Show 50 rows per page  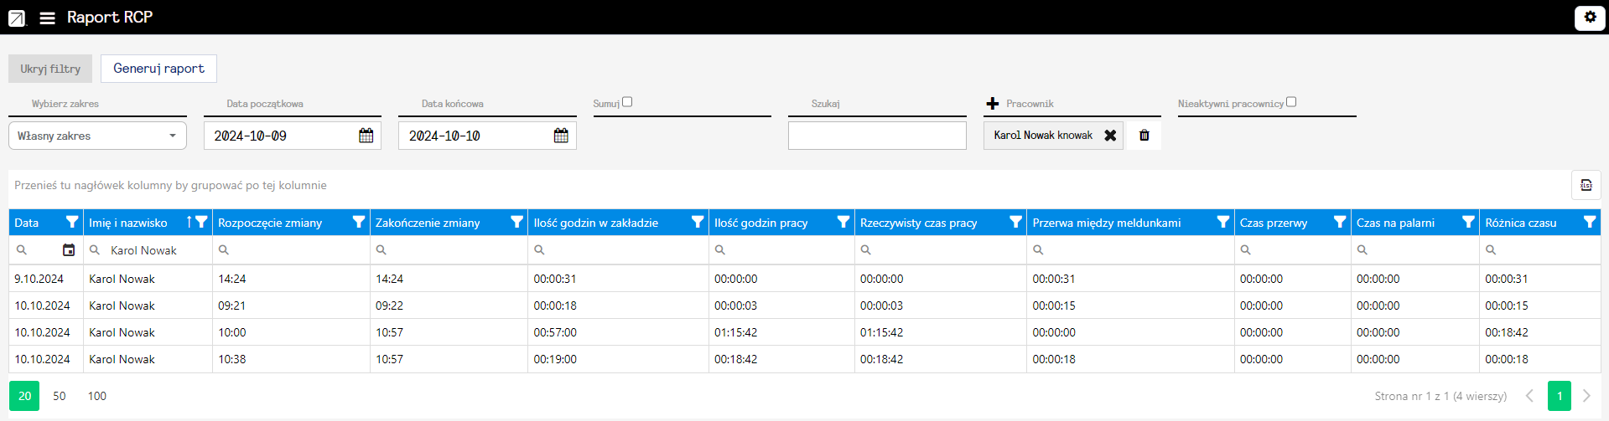tap(60, 396)
